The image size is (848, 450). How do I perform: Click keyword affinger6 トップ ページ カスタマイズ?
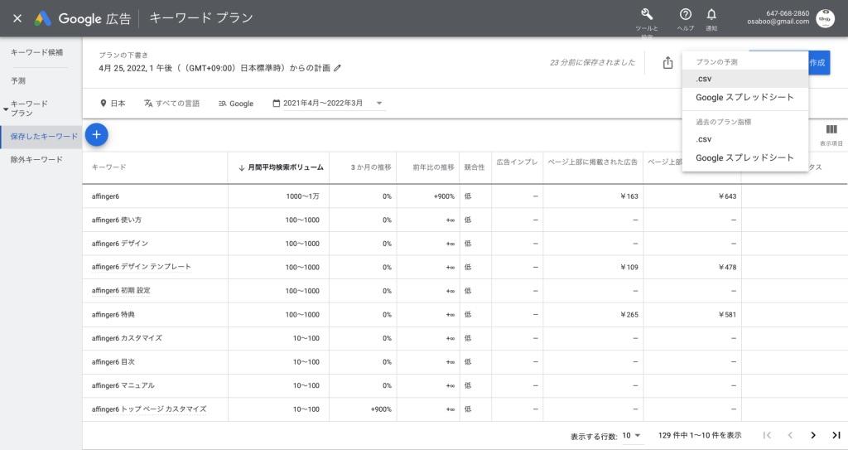point(149,409)
